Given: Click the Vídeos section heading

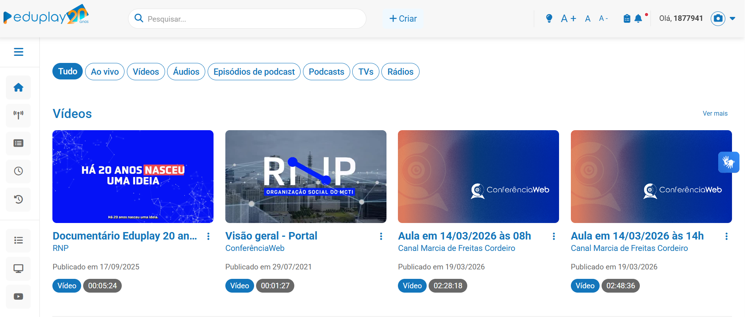Looking at the screenshot, I should [72, 114].
